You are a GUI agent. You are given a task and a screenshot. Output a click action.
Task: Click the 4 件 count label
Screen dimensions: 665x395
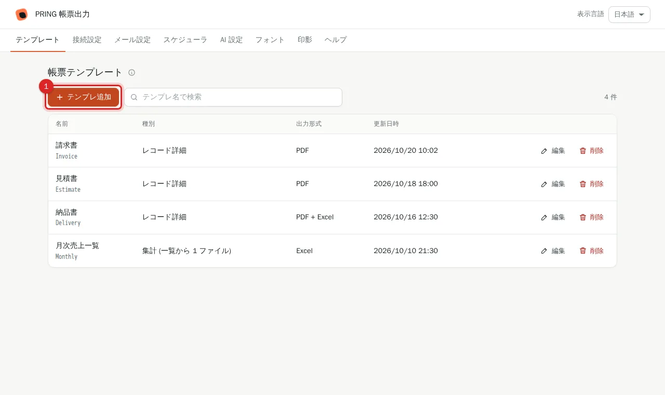point(610,97)
